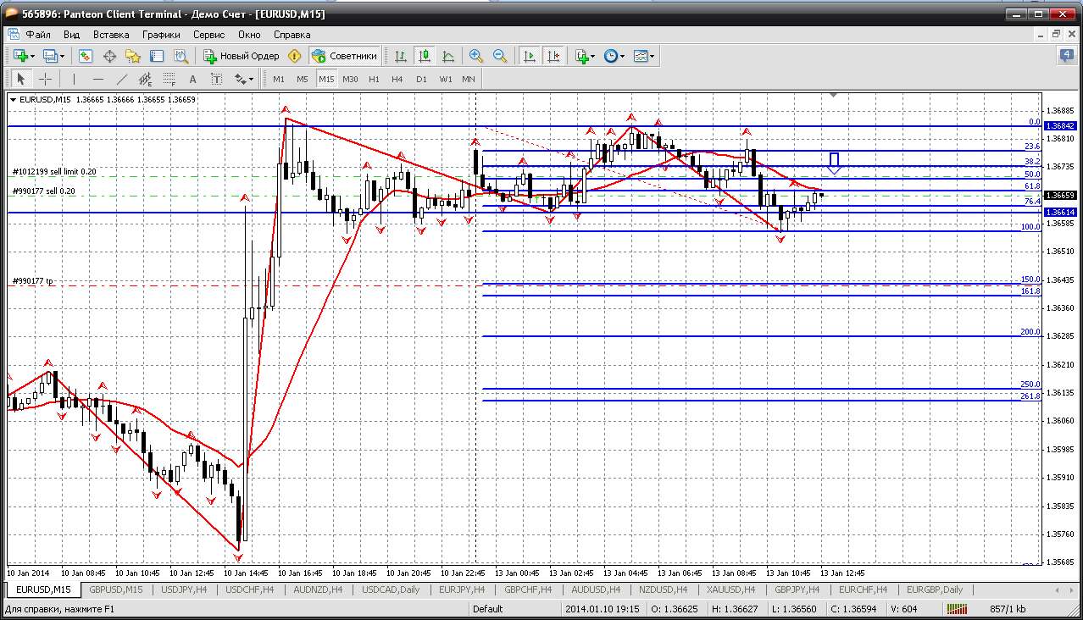The width and height of the screenshot is (1083, 620).
Task: Switch chart to bar chart icon
Action: (x=401, y=56)
